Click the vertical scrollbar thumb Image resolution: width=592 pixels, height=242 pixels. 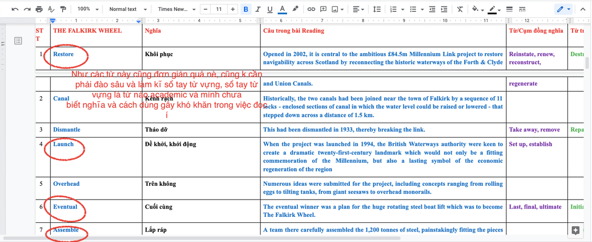[x=587, y=63]
